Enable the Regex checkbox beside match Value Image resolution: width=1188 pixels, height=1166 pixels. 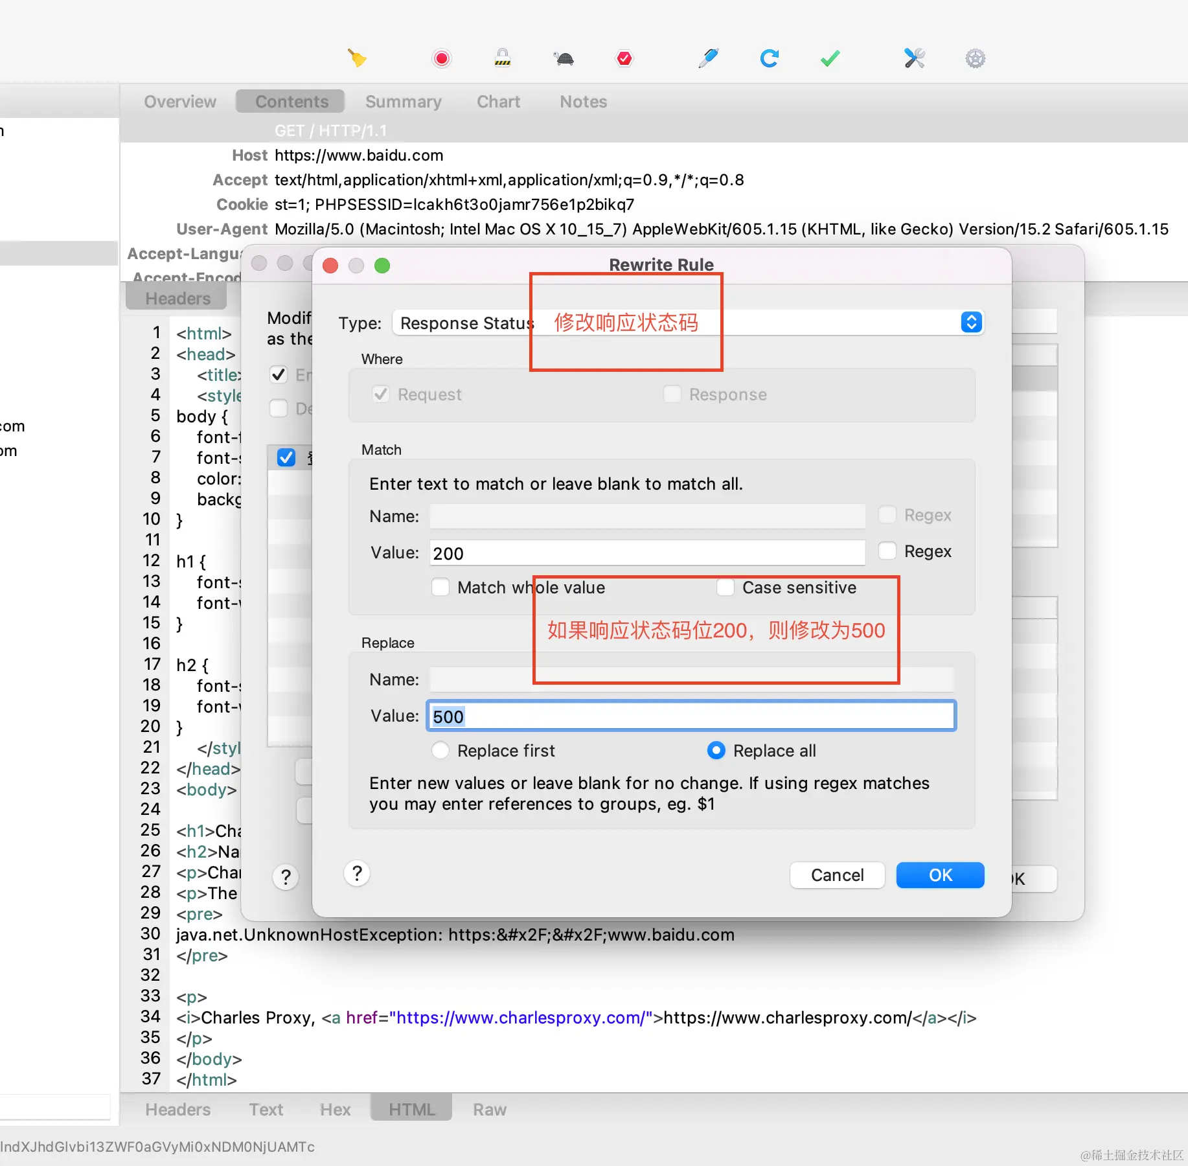[887, 551]
